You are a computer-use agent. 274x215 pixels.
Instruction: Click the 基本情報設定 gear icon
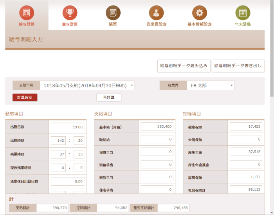(x=199, y=13)
